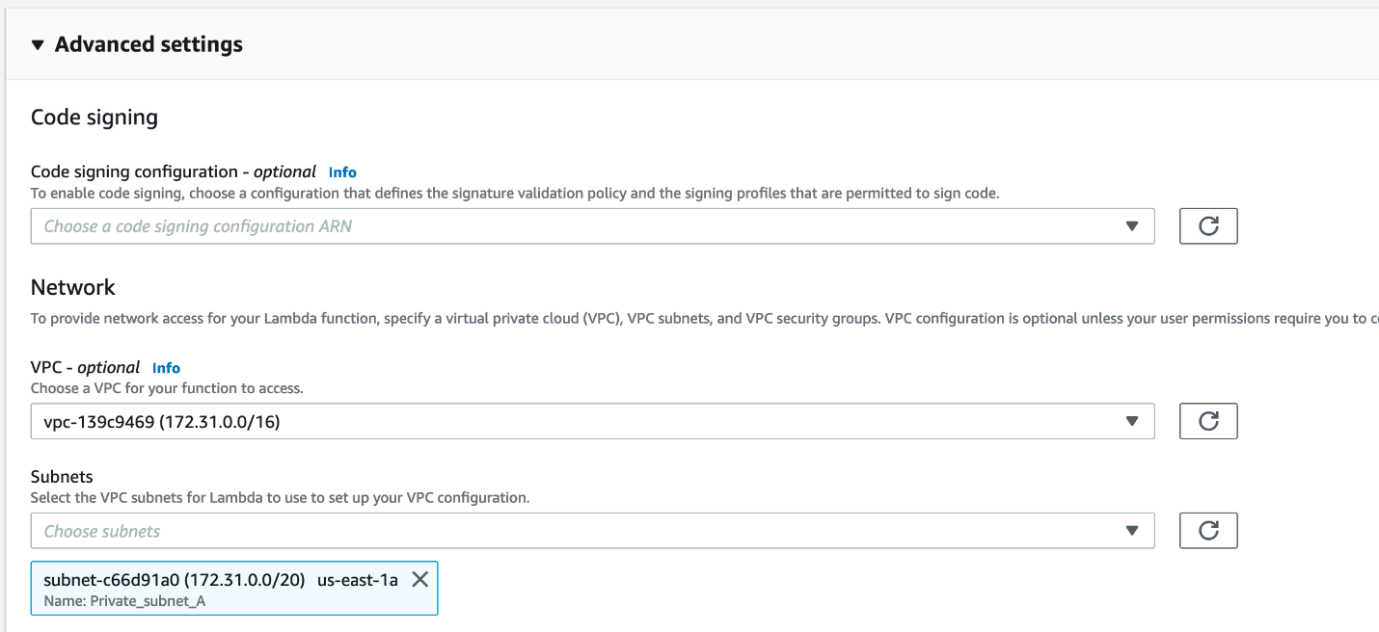Open the vpc-139c9469 VPC selector
1379x632 pixels.
579,421
